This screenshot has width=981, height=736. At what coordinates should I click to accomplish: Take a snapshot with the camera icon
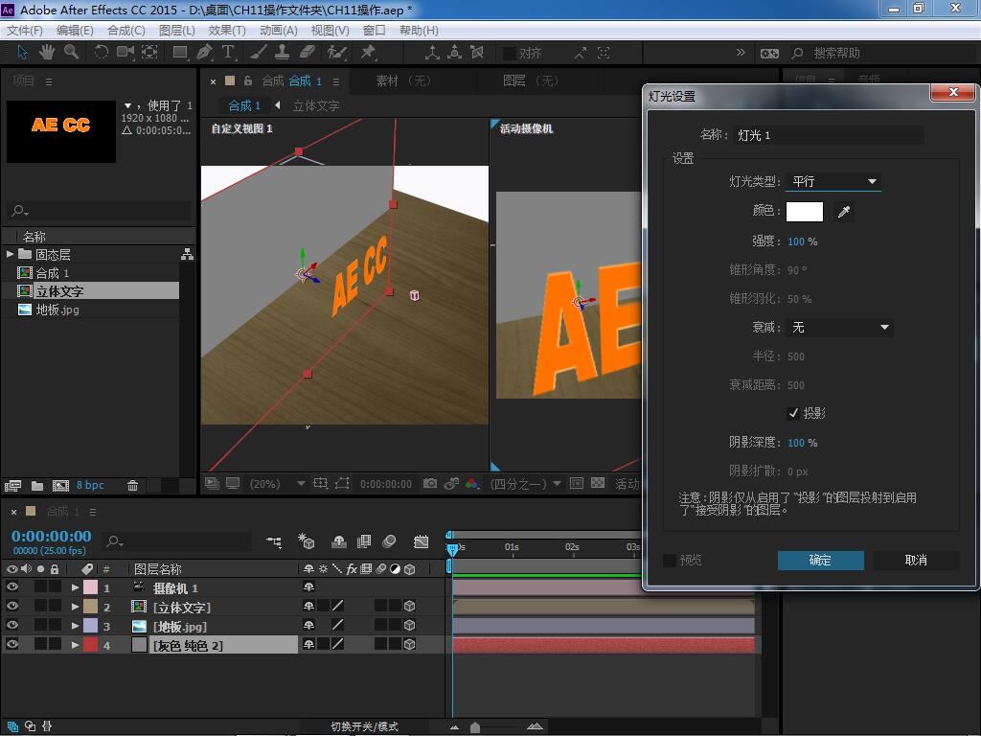point(430,484)
